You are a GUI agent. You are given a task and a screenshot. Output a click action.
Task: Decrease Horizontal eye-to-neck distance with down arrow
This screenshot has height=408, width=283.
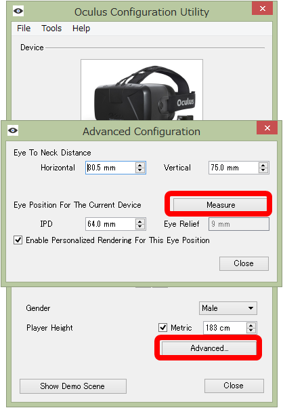click(140, 170)
